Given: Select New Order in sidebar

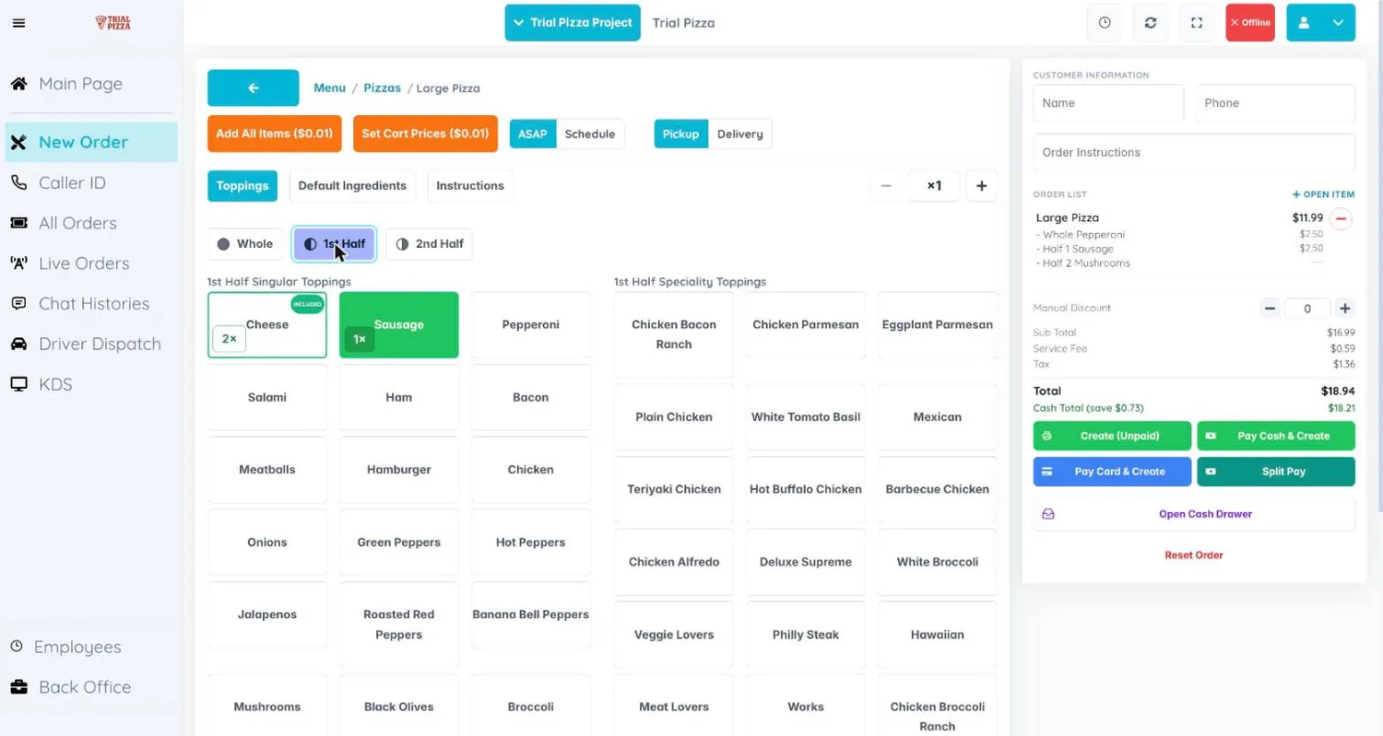Looking at the screenshot, I should click(91, 142).
